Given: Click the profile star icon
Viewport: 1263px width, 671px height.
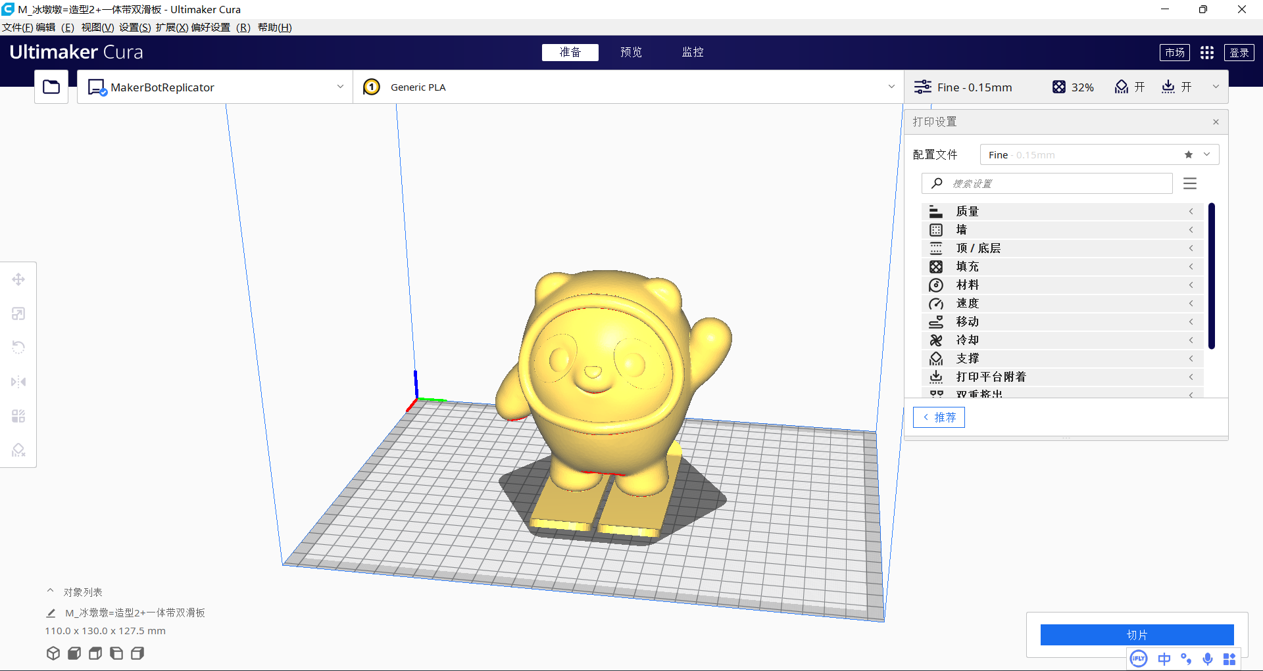Looking at the screenshot, I should pyautogui.click(x=1189, y=154).
